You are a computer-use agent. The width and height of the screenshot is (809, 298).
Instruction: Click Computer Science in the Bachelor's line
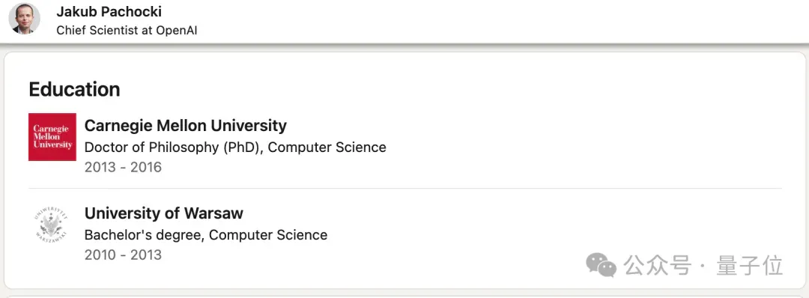268,235
